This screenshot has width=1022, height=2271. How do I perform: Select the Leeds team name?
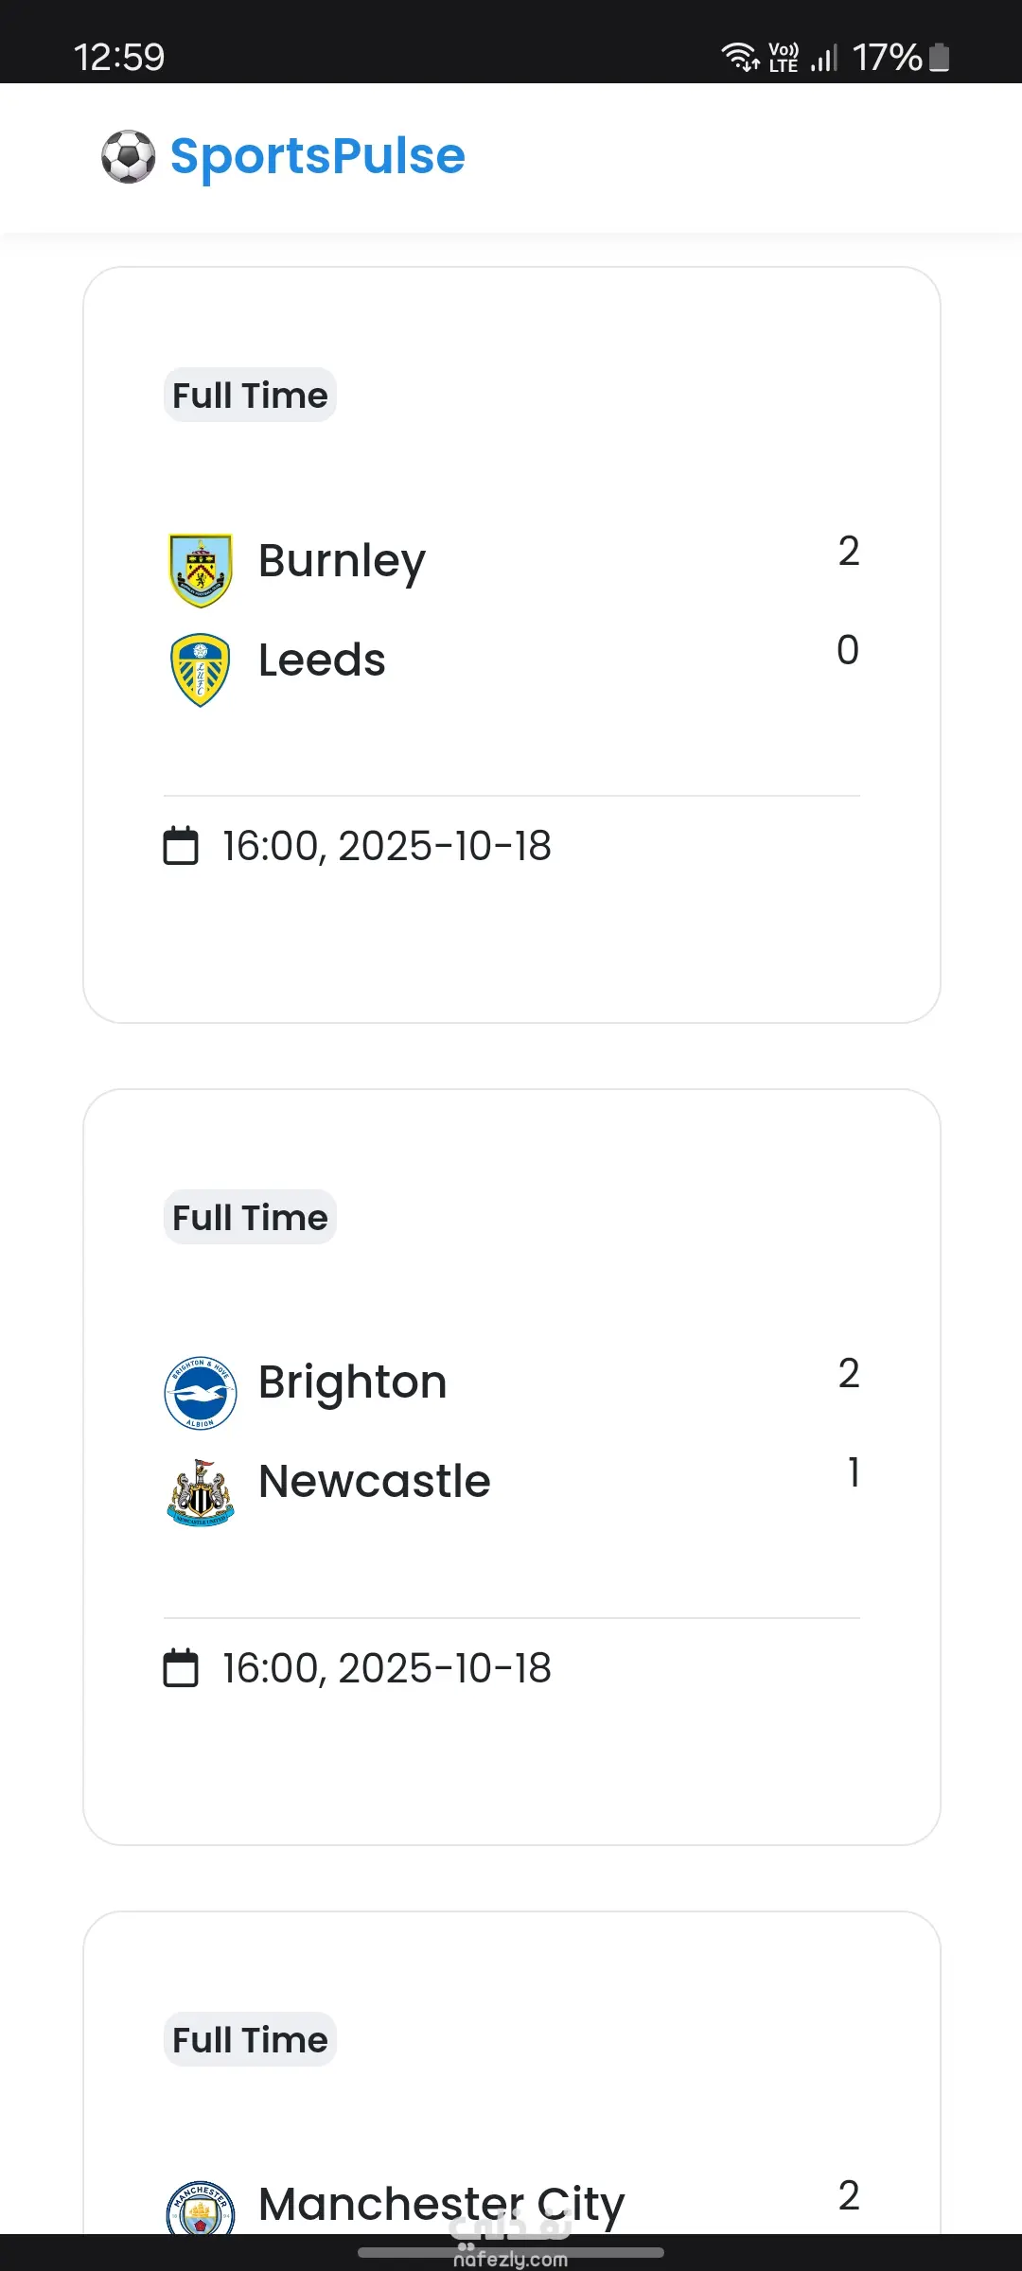coord(322,660)
